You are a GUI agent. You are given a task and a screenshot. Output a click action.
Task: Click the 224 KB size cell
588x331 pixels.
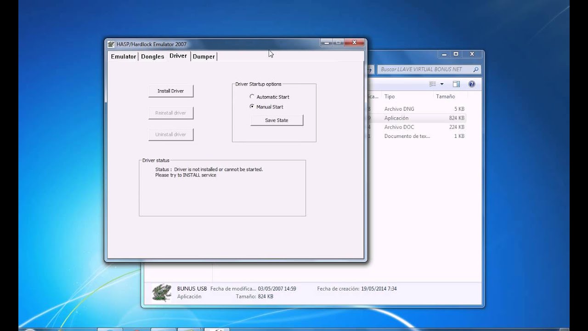tap(457, 127)
